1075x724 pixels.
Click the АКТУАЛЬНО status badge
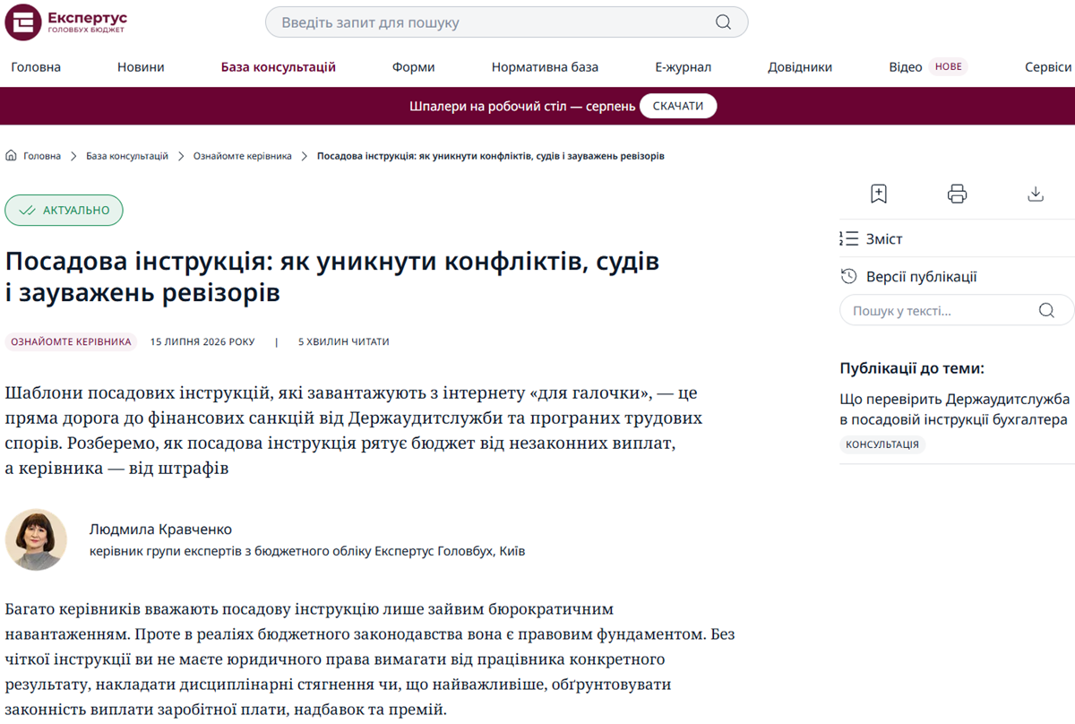[x=64, y=211]
